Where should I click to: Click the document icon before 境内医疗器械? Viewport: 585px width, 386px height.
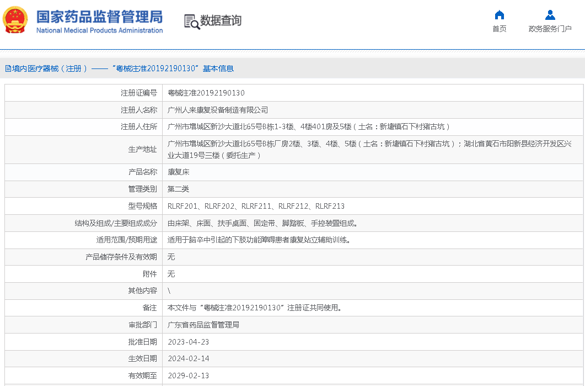[8, 68]
